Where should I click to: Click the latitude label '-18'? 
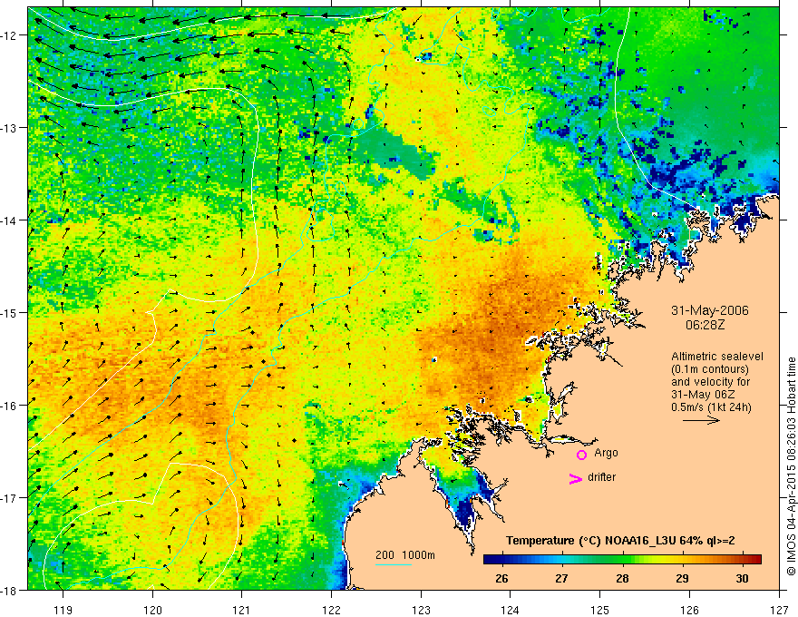pyautogui.click(x=10, y=590)
